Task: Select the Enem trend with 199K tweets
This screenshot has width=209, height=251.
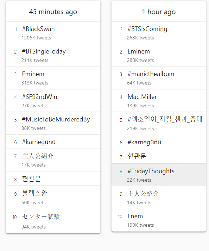Action: point(159,220)
